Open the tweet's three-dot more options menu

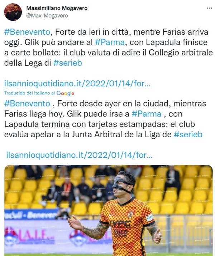209,8
